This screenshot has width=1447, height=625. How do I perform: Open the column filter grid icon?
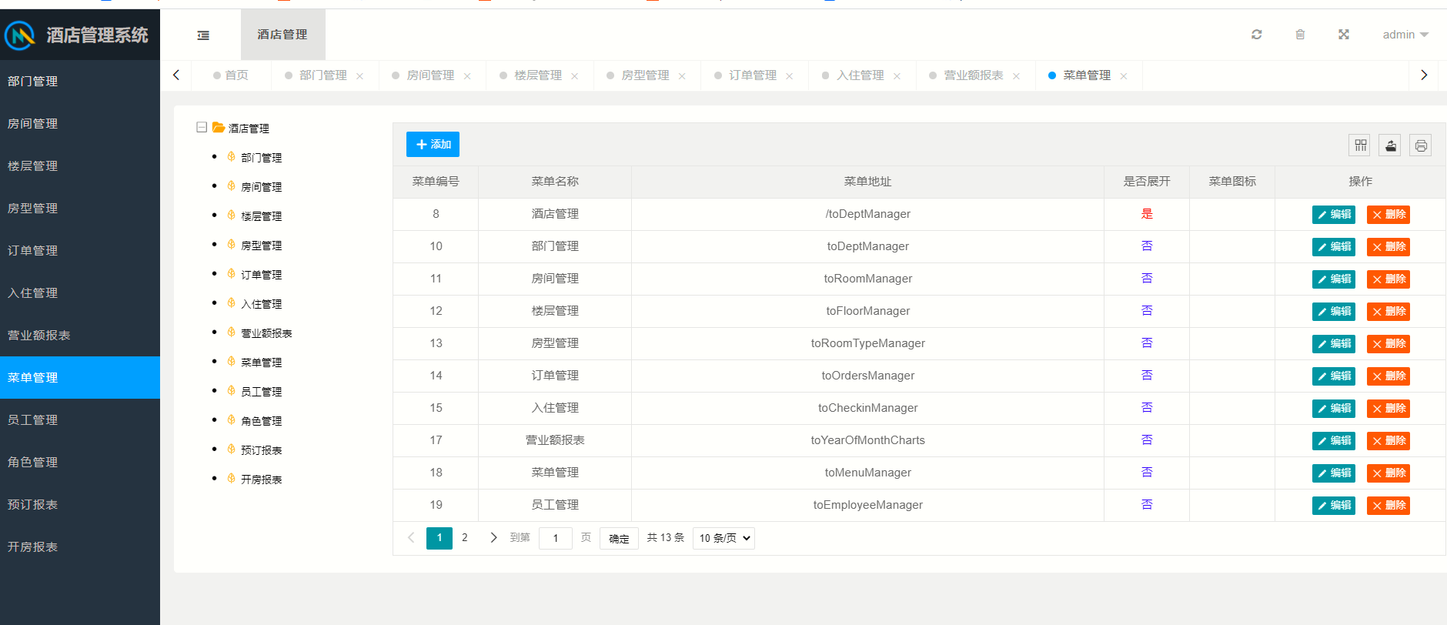coord(1361,145)
